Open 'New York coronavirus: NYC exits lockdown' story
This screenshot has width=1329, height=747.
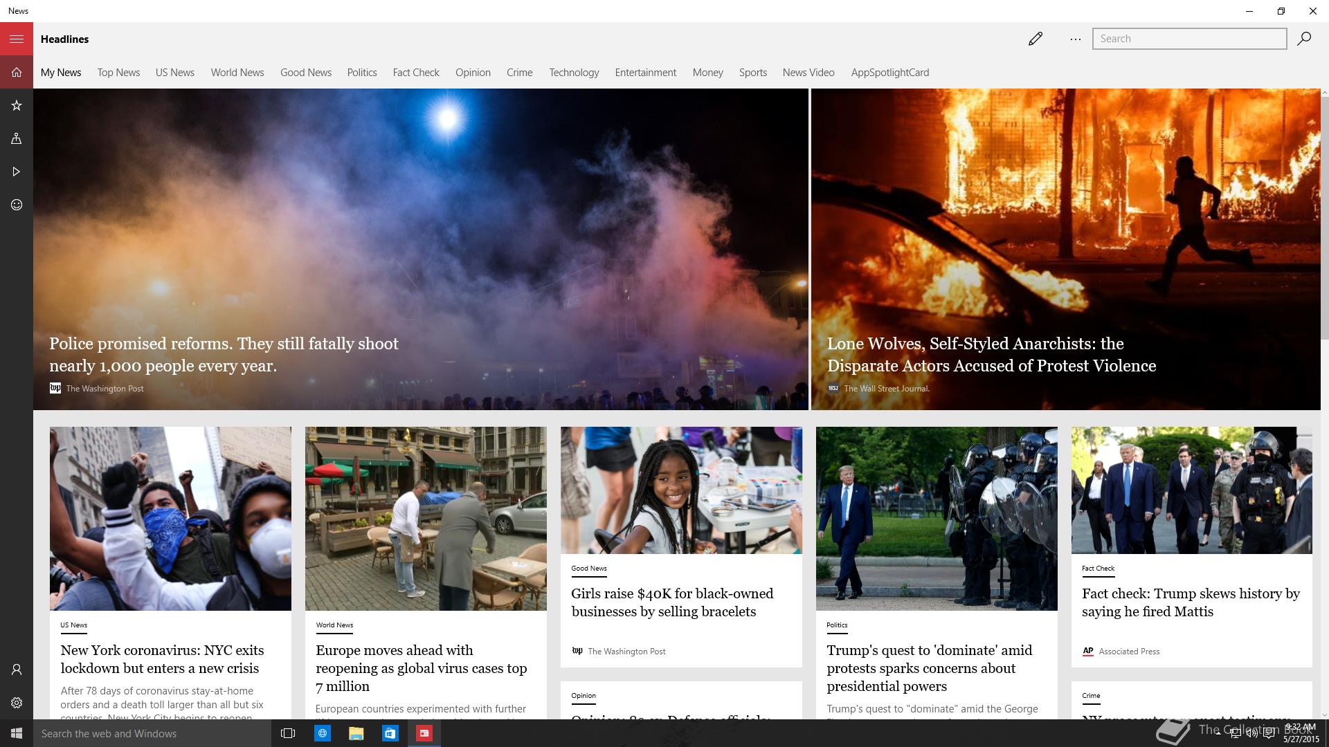point(162,658)
